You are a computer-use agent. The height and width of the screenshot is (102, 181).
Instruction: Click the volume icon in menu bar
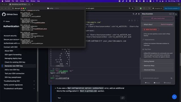140,1
